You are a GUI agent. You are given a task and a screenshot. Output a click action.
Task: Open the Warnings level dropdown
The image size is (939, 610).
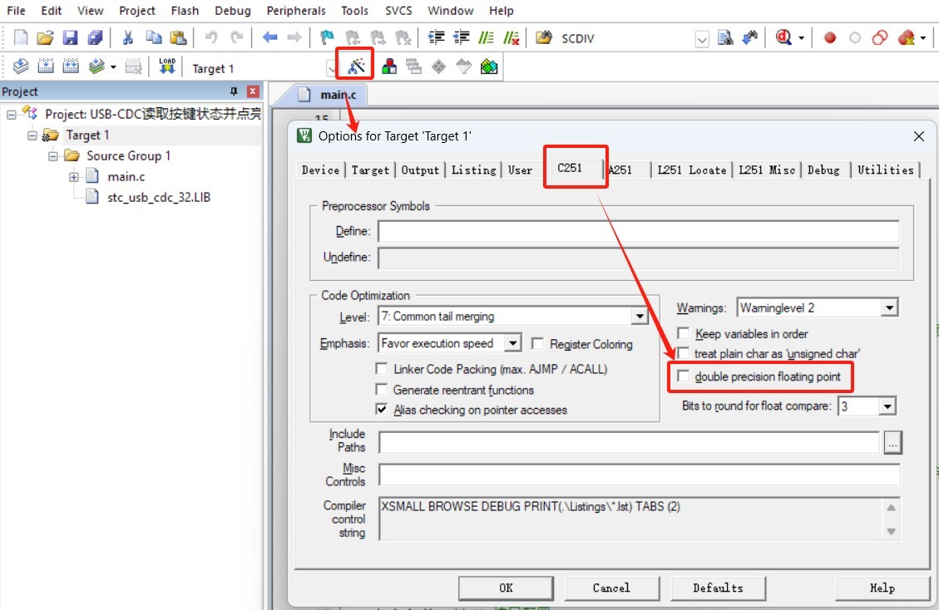point(889,307)
